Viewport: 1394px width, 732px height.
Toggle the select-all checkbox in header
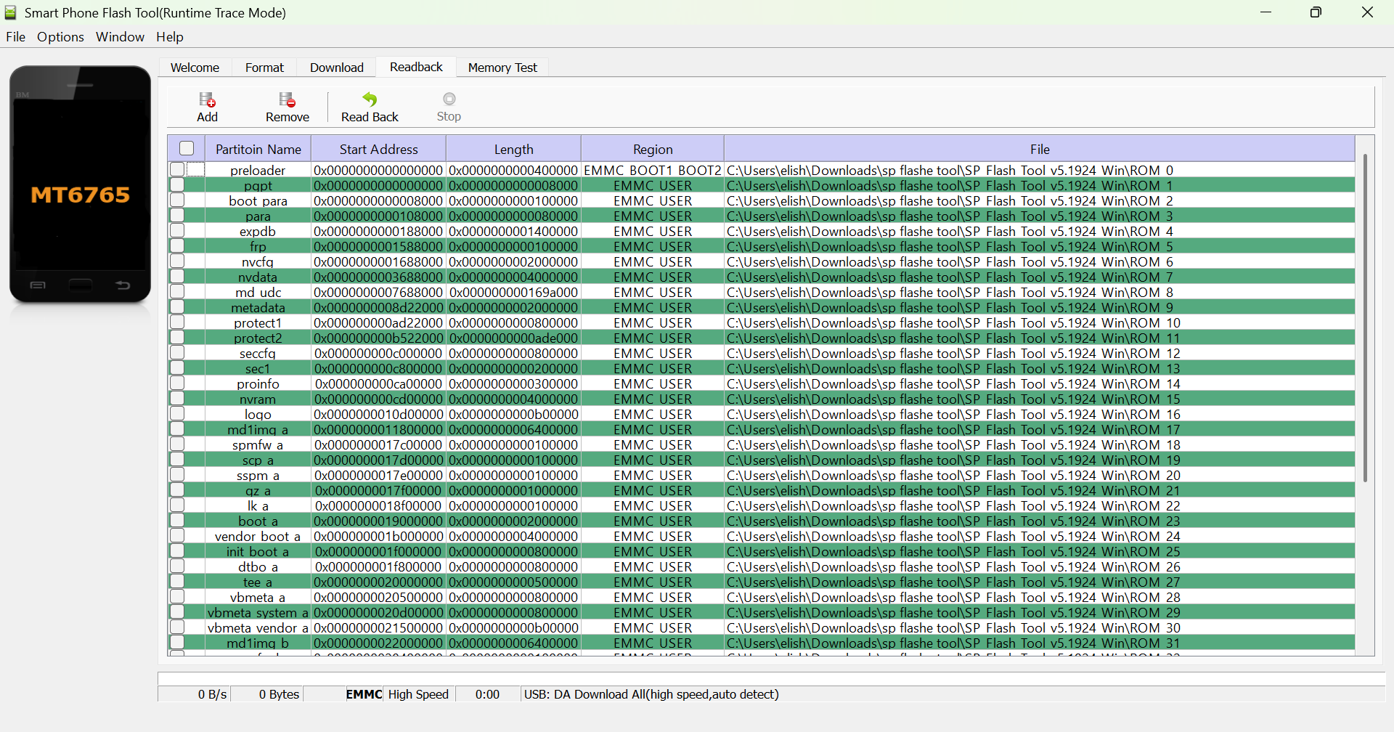(x=187, y=148)
